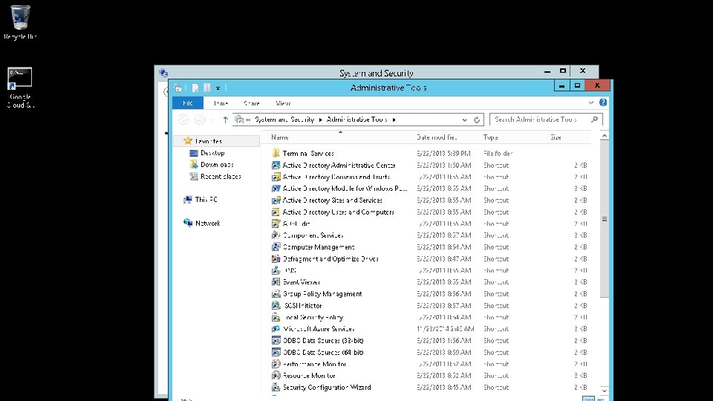Select Active Directory Domains and Trusts icon
Image resolution: width=713 pixels, height=401 pixels.
click(276, 177)
